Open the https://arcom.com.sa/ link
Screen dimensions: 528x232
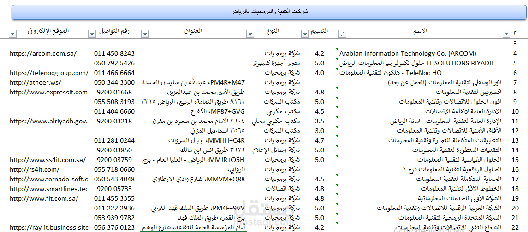point(43,53)
